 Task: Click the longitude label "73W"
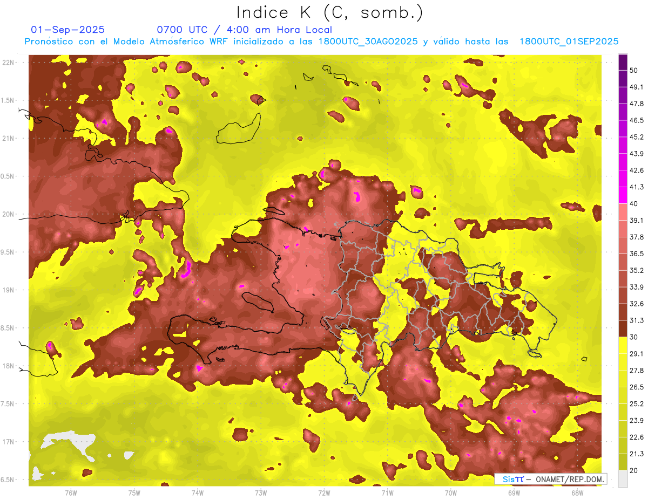pos(261,492)
